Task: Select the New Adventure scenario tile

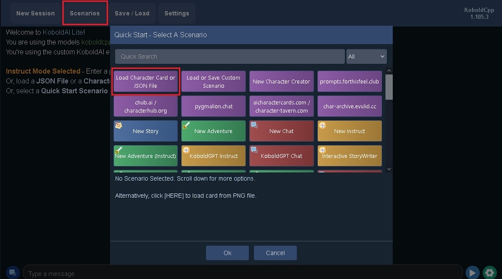Action: tap(213, 131)
